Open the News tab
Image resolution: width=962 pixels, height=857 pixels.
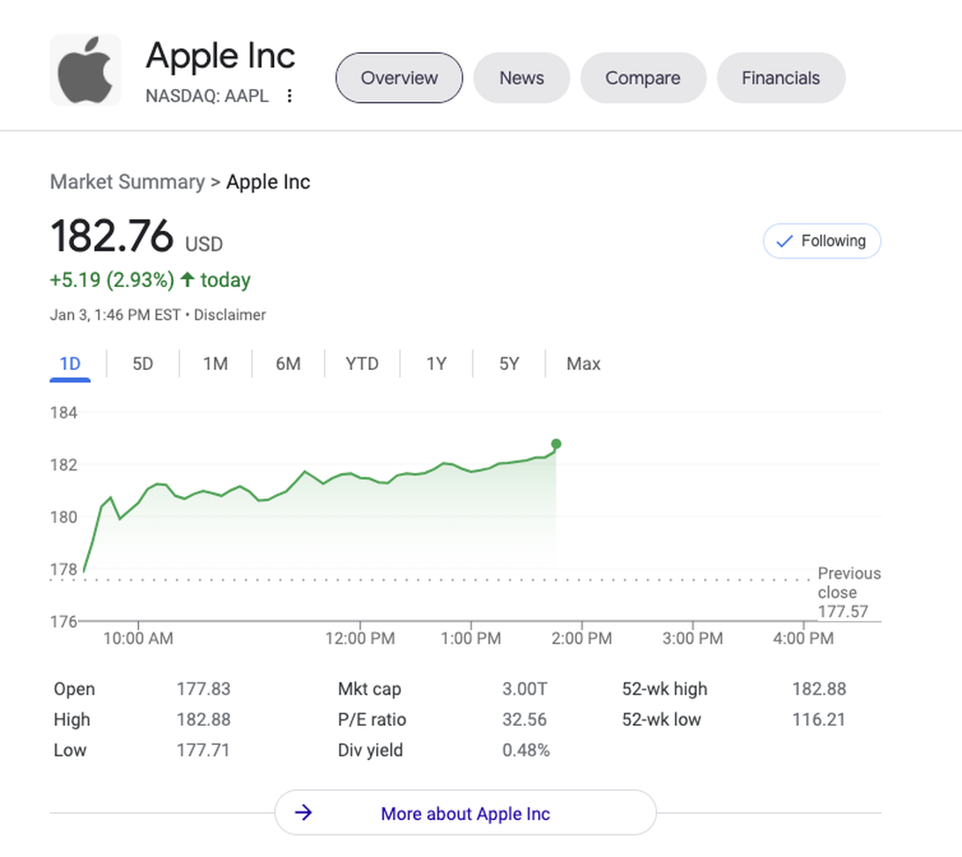click(522, 78)
